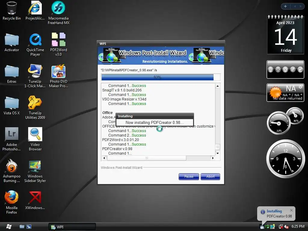Launch Mozilla Firefox desktop icon
Viewport: 308px width, 231px height.
12,202
